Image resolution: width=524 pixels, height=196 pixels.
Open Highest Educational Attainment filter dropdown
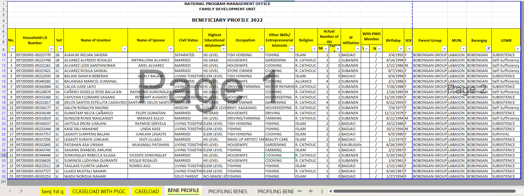tap(223, 49)
